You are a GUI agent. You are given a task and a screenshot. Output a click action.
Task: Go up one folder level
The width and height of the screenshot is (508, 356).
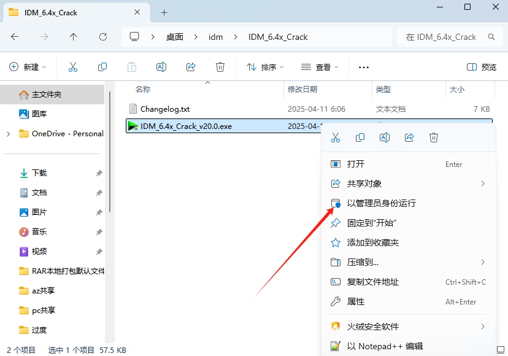pyautogui.click(x=73, y=37)
